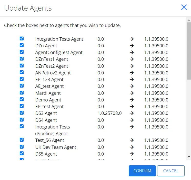191x180 pixels.
Task: Click the 'Update Agents' dialog title
Action: coord(28,8)
